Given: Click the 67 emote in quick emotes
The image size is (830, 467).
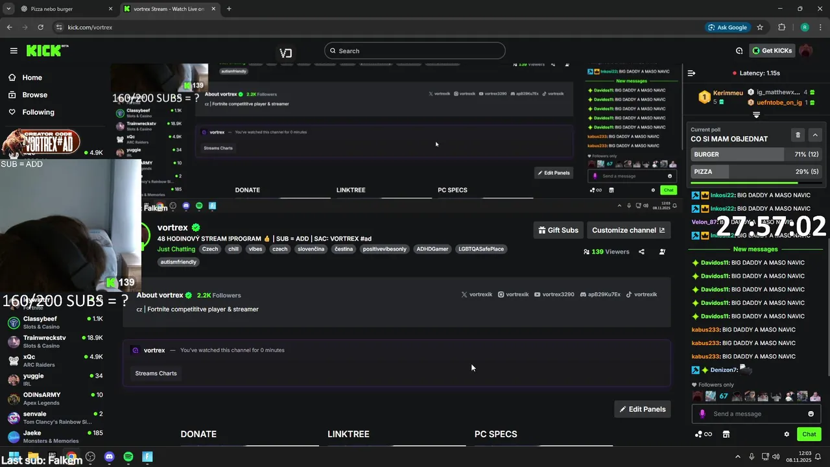Looking at the screenshot, I should [724, 396].
